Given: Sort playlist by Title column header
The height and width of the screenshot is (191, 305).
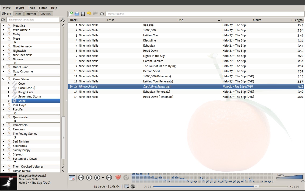Looking at the screenshot, I should (182, 20).
